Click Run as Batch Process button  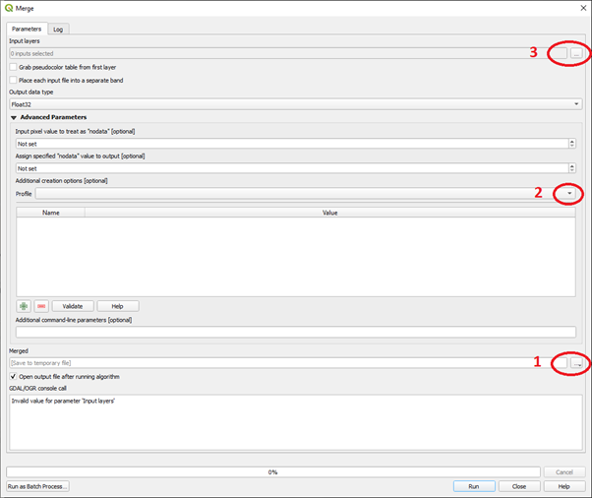[37, 486]
